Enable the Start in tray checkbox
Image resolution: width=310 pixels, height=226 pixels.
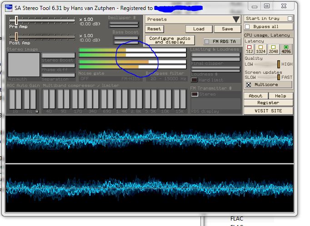[290, 19]
